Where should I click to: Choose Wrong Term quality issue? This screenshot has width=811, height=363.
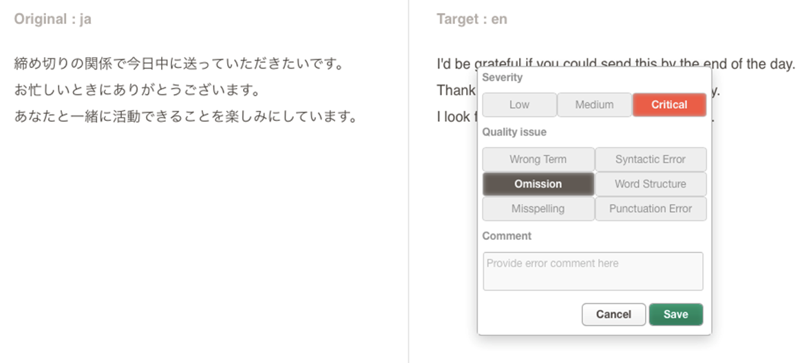coord(538,159)
